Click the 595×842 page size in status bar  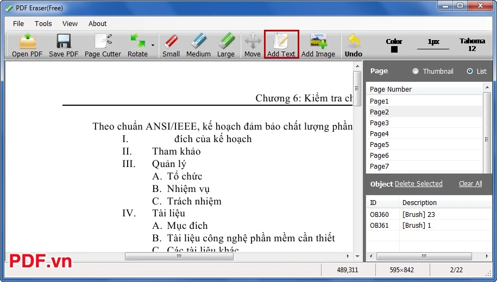401,270
